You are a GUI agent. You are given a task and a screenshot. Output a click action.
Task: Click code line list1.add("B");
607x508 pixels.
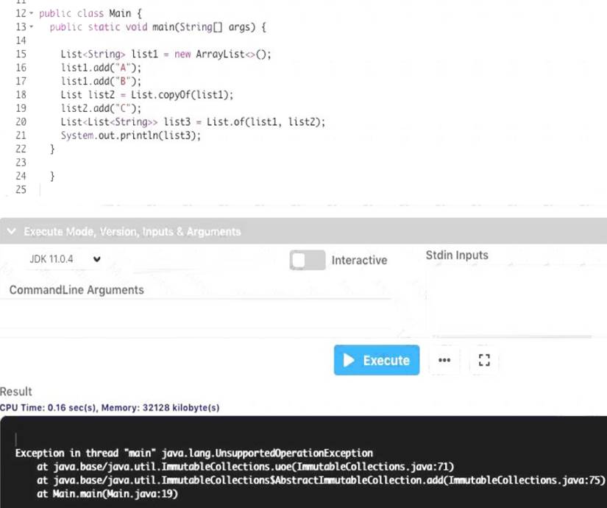pos(101,81)
